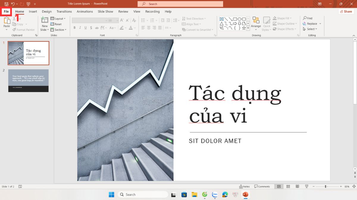Align text left in paragraph group
This screenshot has height=200, width=357.
coord(143,28)
